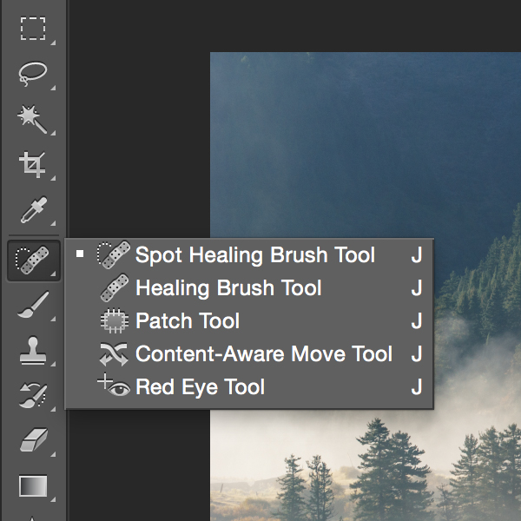
Task: Select the Crop tool
Action: [33, 165]
